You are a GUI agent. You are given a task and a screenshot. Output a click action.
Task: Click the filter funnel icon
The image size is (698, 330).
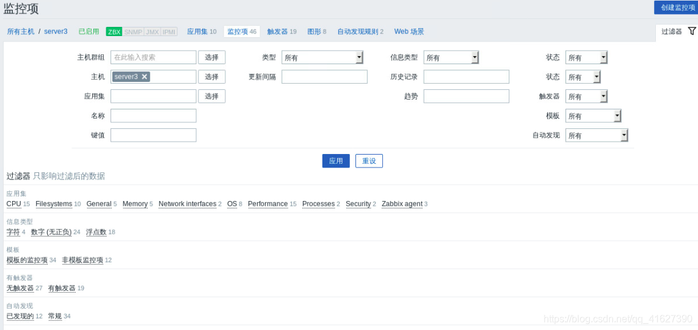691,31
